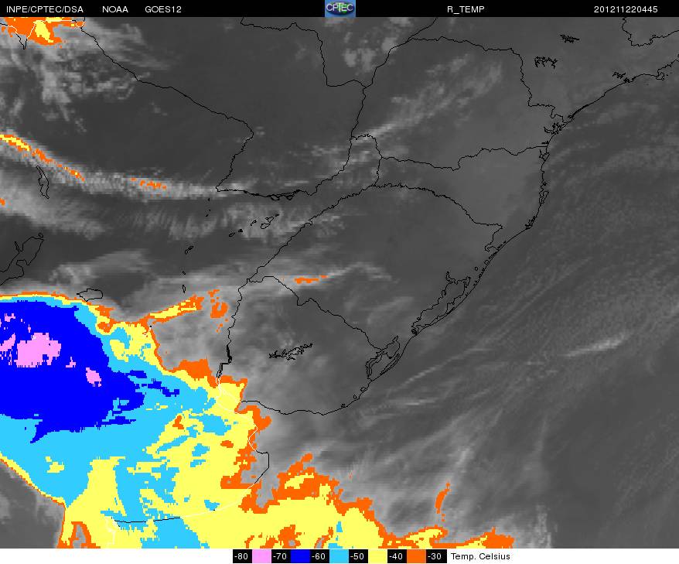The width and height of the screenshot is (679, 564).
Task: Select the dark blue -70 to -60 legend swatch
Action: pos(299,556)
